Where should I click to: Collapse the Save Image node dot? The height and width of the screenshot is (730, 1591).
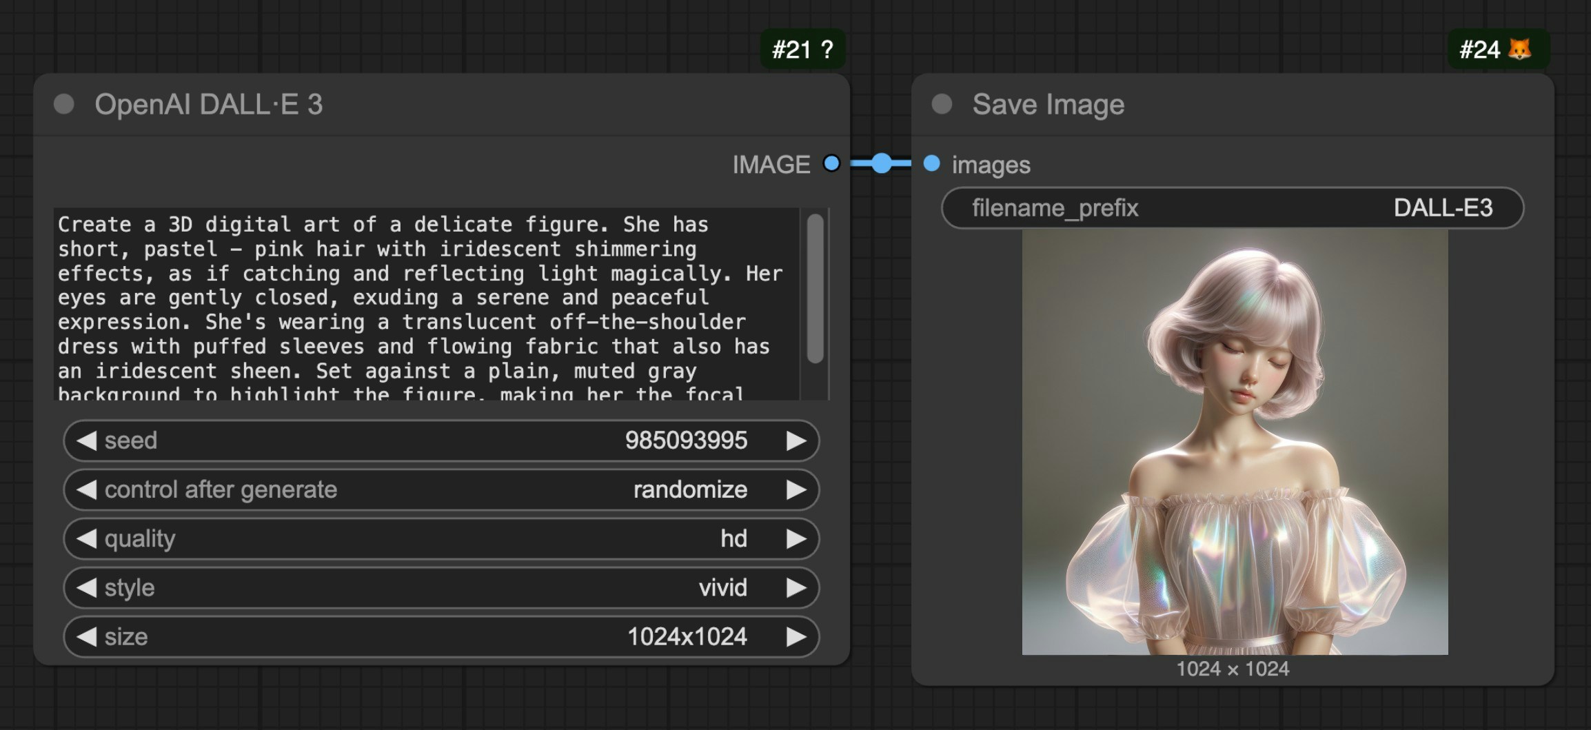[x=942, y=104]
